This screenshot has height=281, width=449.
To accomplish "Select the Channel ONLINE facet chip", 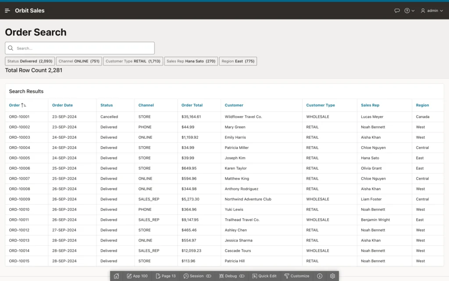I will tap(79, 61).
